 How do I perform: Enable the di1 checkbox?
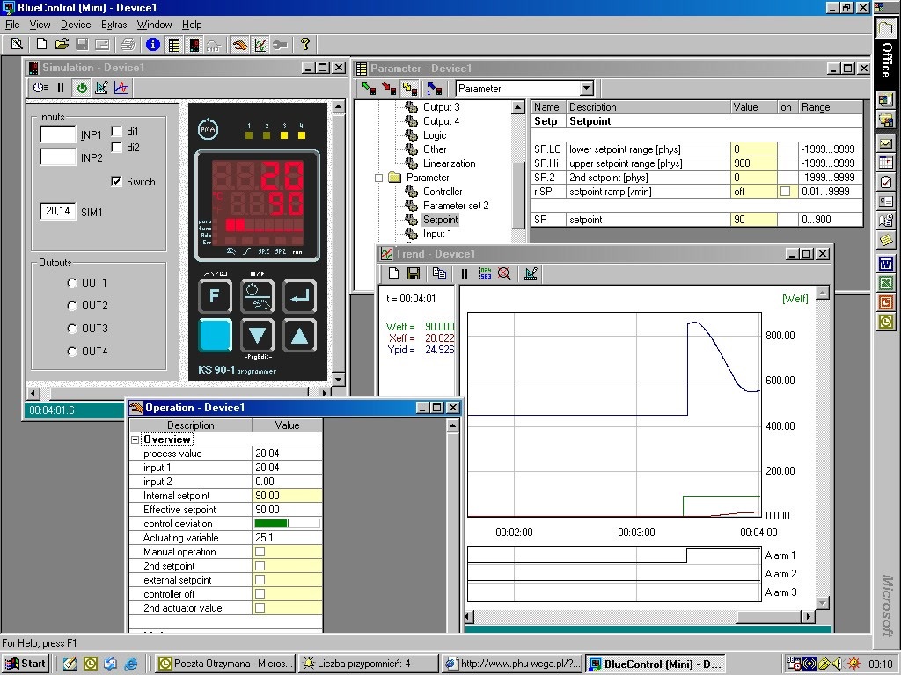(x=115, y=129)
